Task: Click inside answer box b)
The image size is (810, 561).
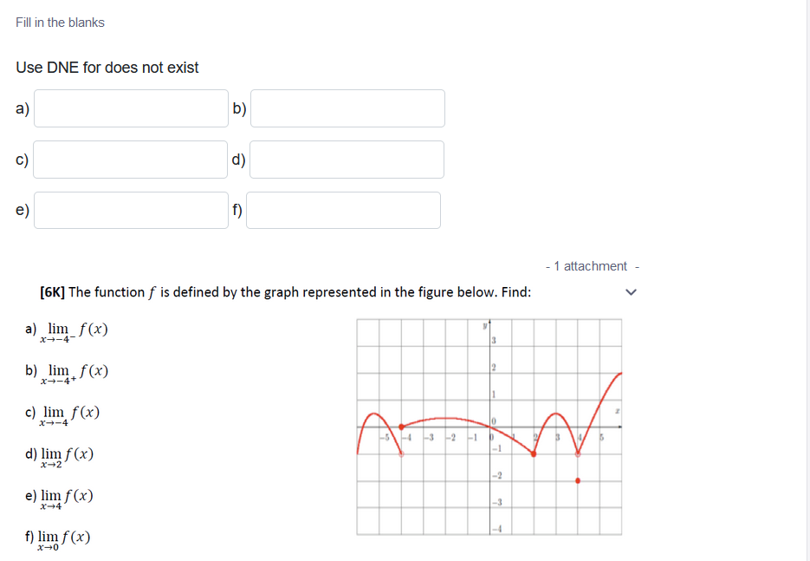Action: [347, 108]
